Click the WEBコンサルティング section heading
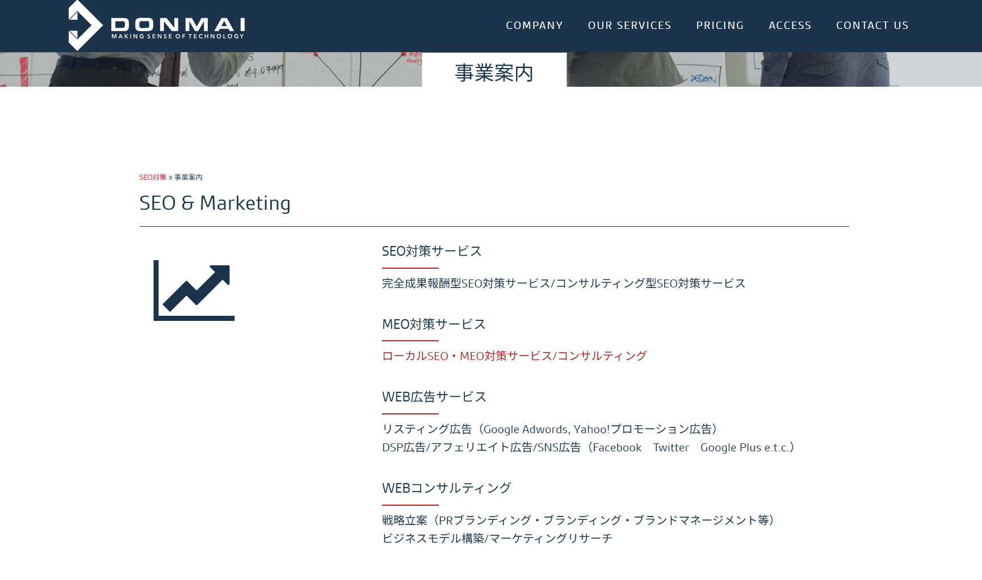Image resolution: width=982 pixels, height=580 pixels. point(446,487)
